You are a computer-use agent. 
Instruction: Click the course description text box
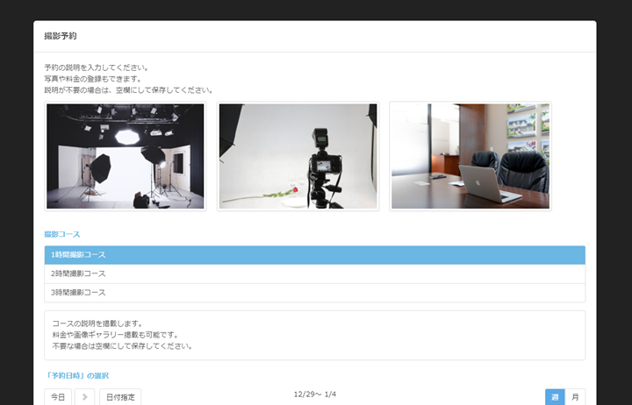tap(314, 335)
